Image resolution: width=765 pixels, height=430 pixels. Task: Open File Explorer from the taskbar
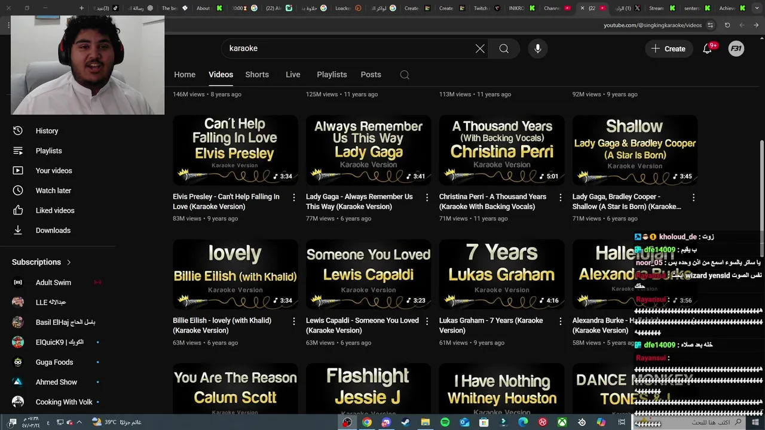(425, 422)
